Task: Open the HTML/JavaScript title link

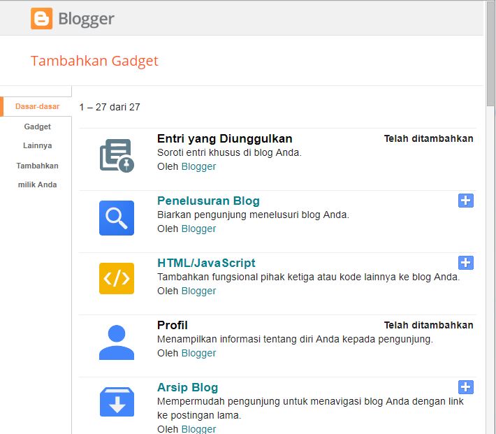Action: point(206,263)
